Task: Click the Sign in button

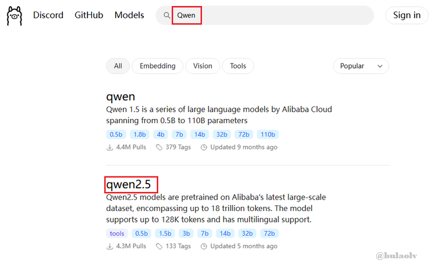Action: tap(407, 15)
